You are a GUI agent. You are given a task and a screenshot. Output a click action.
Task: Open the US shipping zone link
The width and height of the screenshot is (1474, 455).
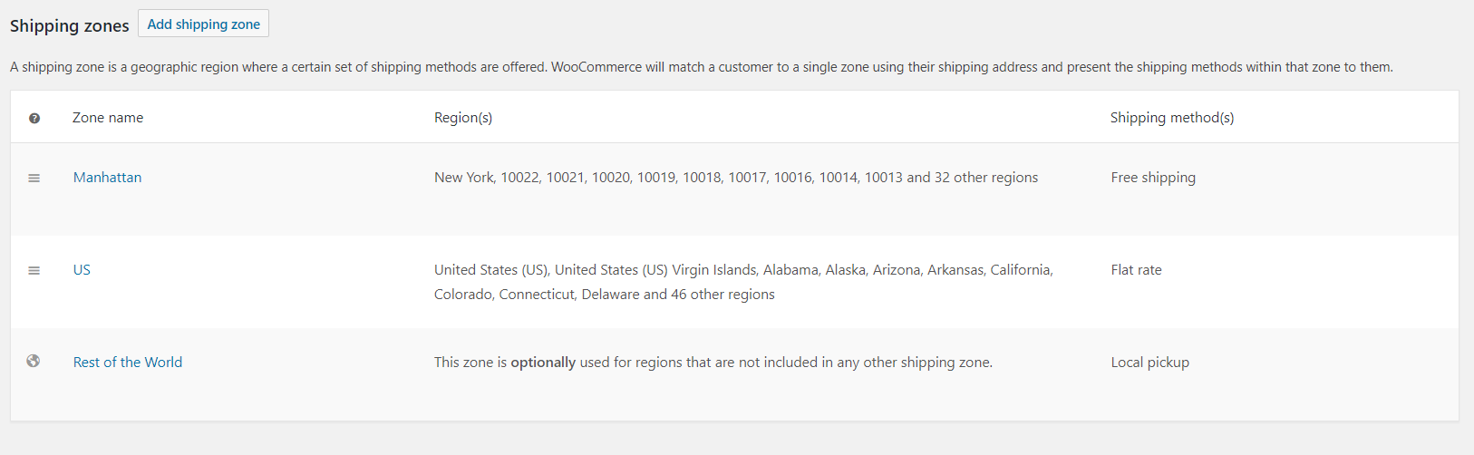point(82,270)
